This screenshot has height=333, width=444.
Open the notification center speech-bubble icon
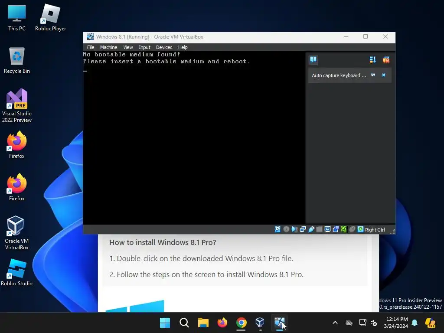pyautogui.click(x=313, y=60)
